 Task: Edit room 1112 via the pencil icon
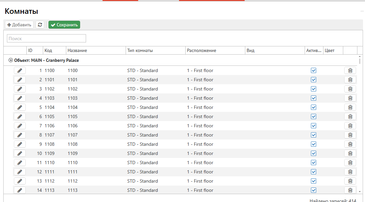[20, 181]
